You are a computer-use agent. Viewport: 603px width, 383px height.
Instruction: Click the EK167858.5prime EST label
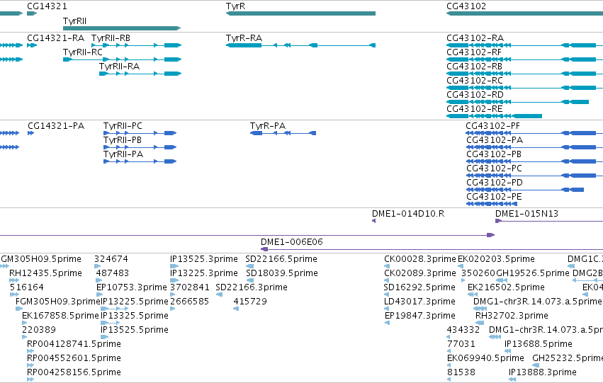[x=60, y=316]
